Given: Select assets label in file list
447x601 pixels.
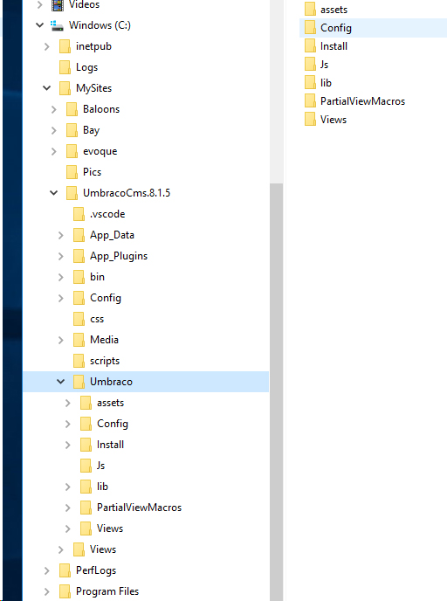Looking at the screenshot, I should pos(334,10).
